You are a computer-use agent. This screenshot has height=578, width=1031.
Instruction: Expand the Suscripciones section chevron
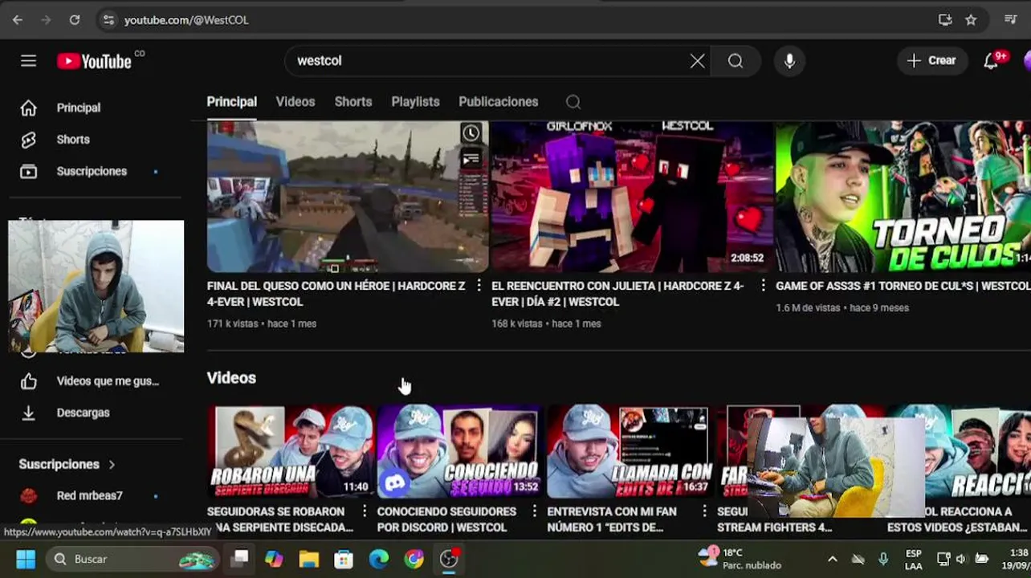(112, 465)
